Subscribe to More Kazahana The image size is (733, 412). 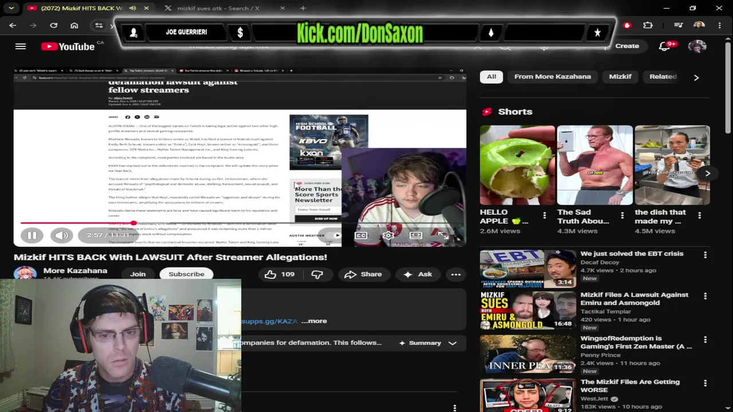186,274
